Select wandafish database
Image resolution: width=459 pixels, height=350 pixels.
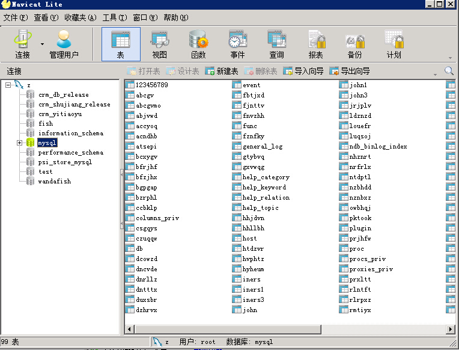[55, 181]
